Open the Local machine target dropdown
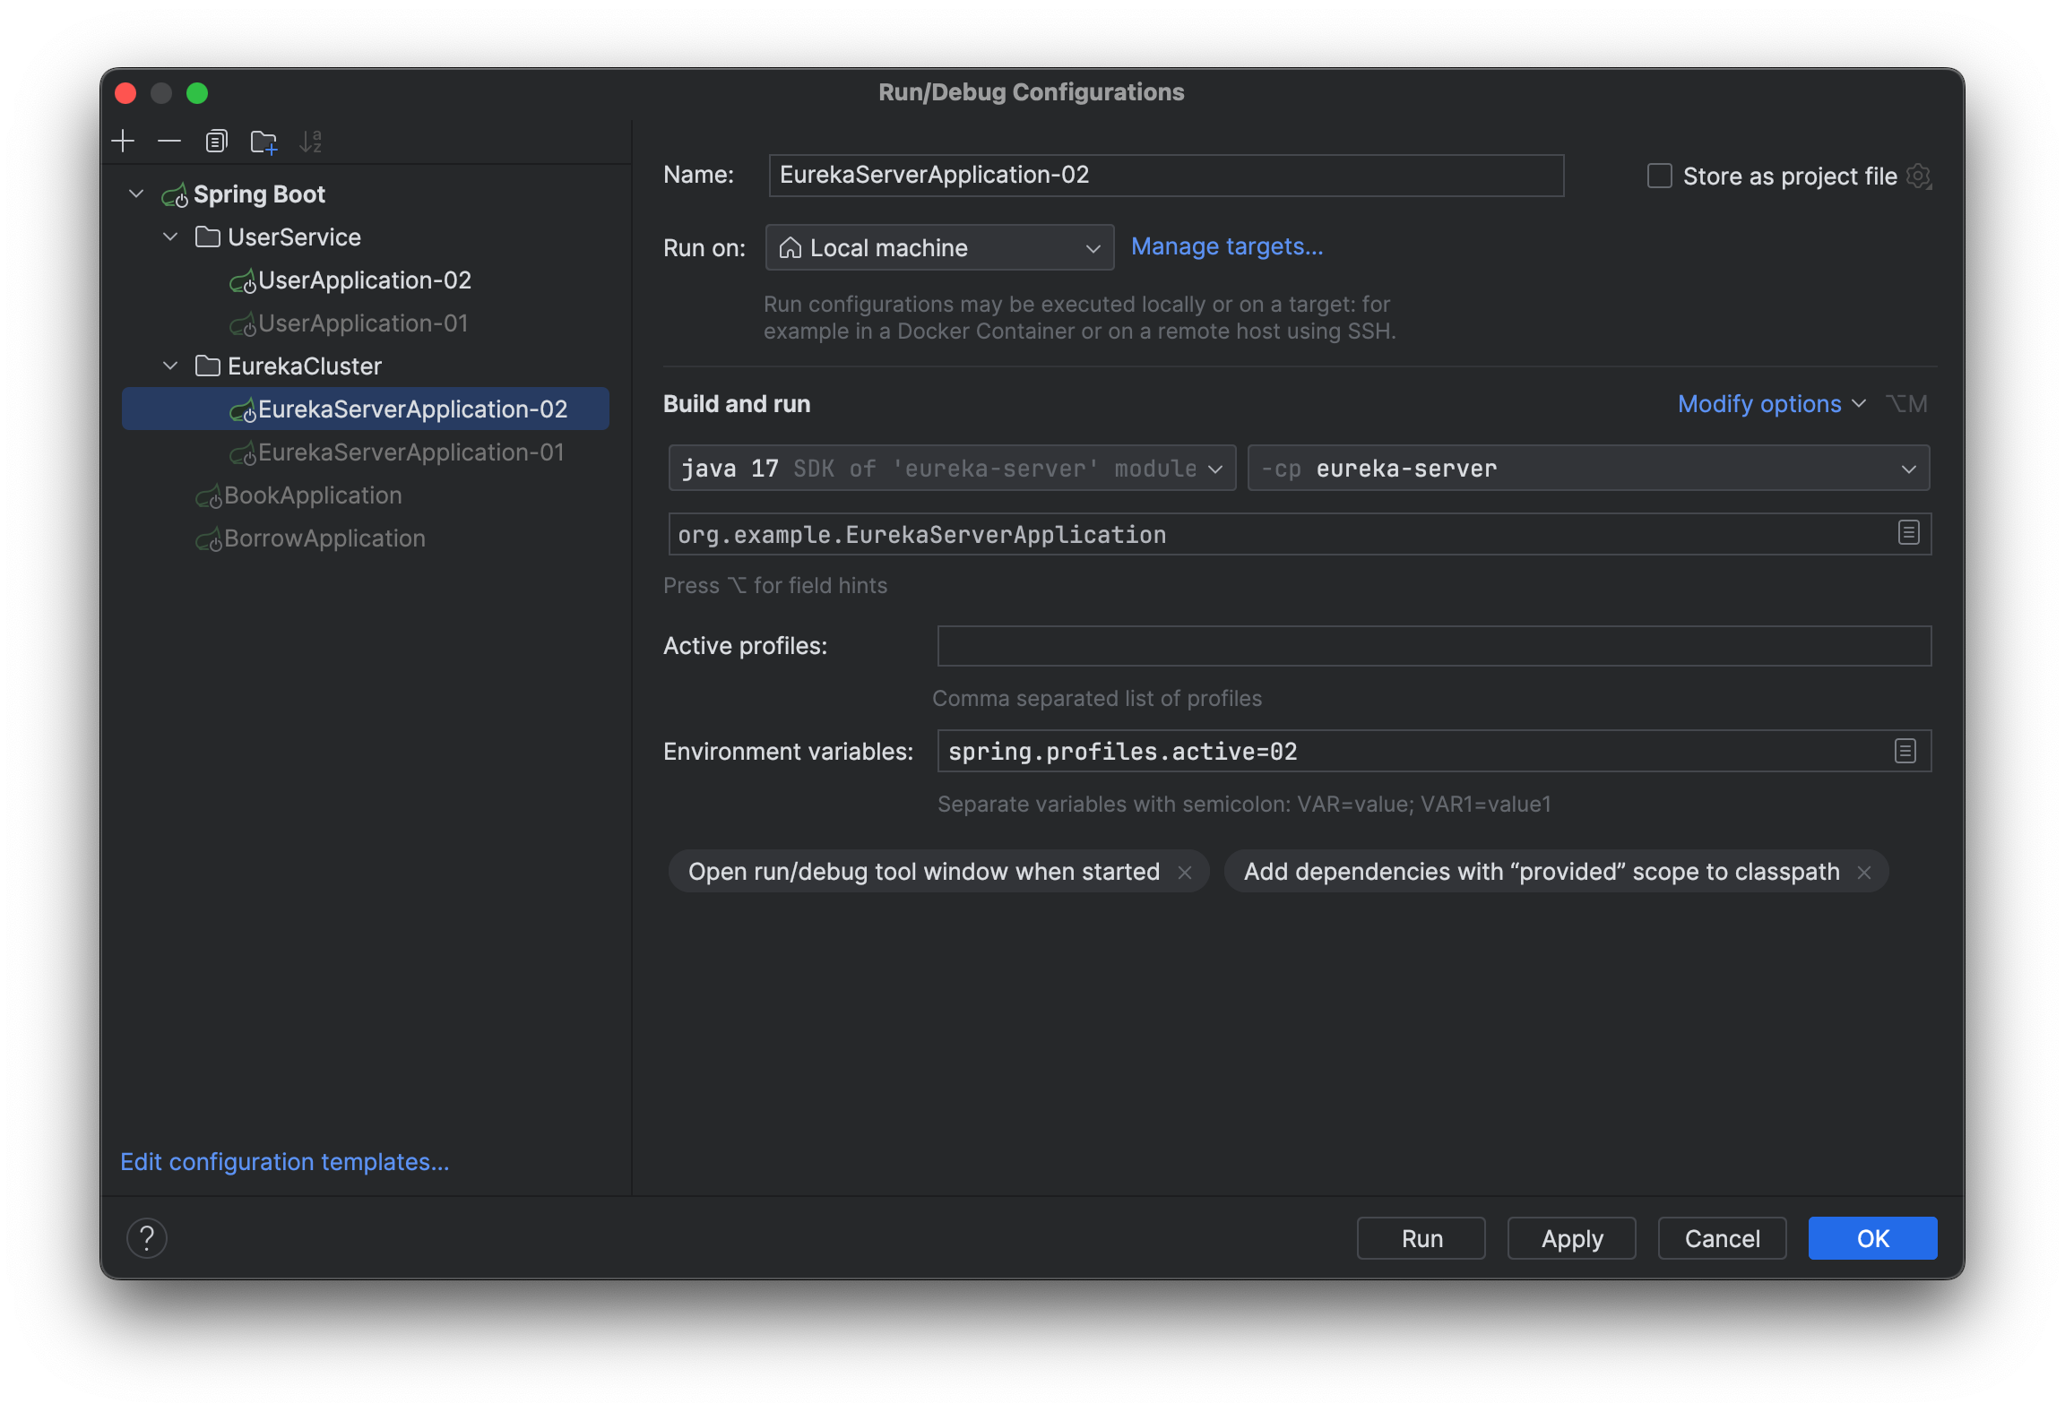Screen dimensions: 2065x1412 [x=938, y=247]
